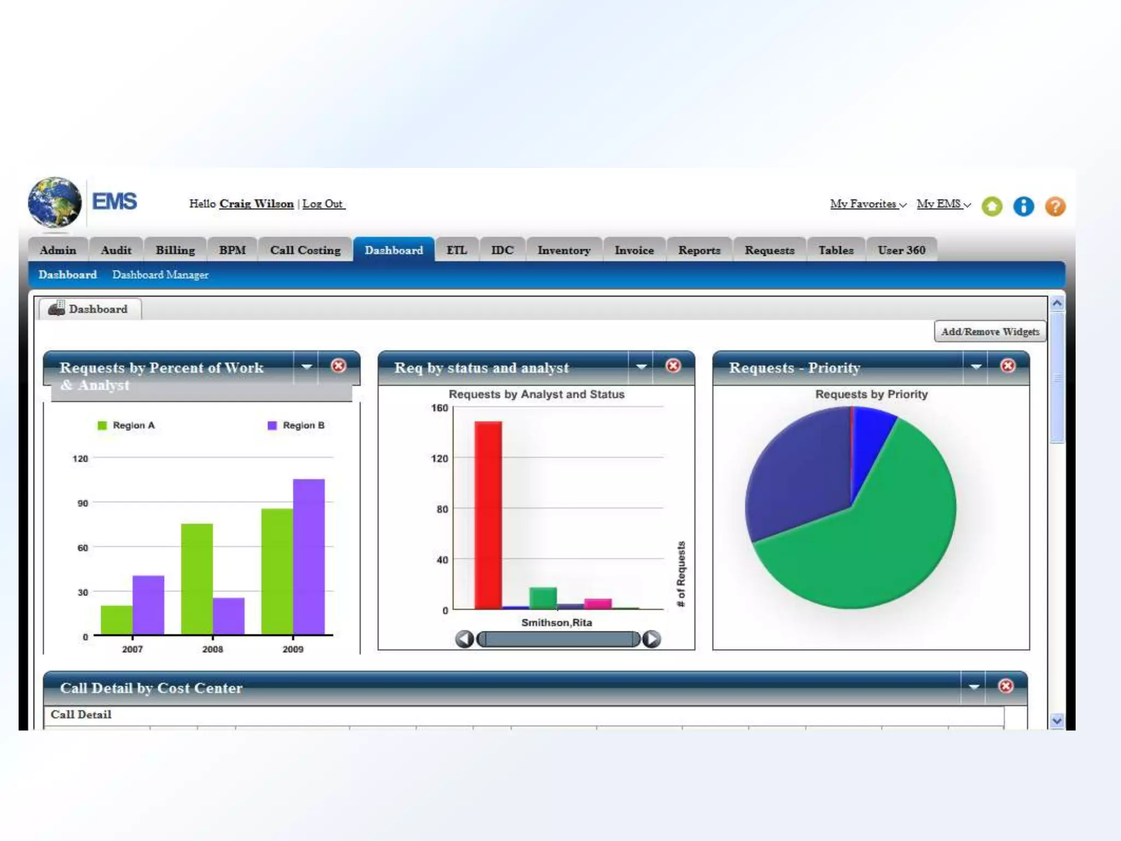Click the scroll down arrow of dashboard
The width and height of the screenshot is (1121, 841).
(1057, 721)
